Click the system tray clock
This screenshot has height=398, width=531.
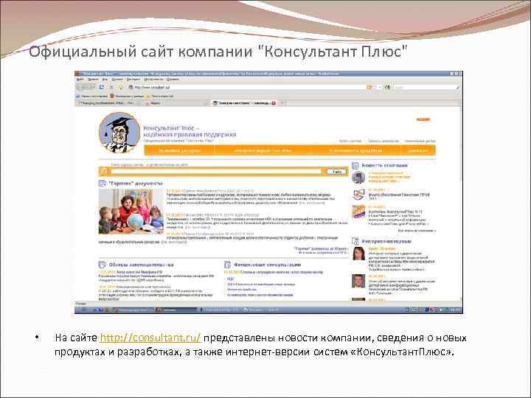tap(456, 310)
